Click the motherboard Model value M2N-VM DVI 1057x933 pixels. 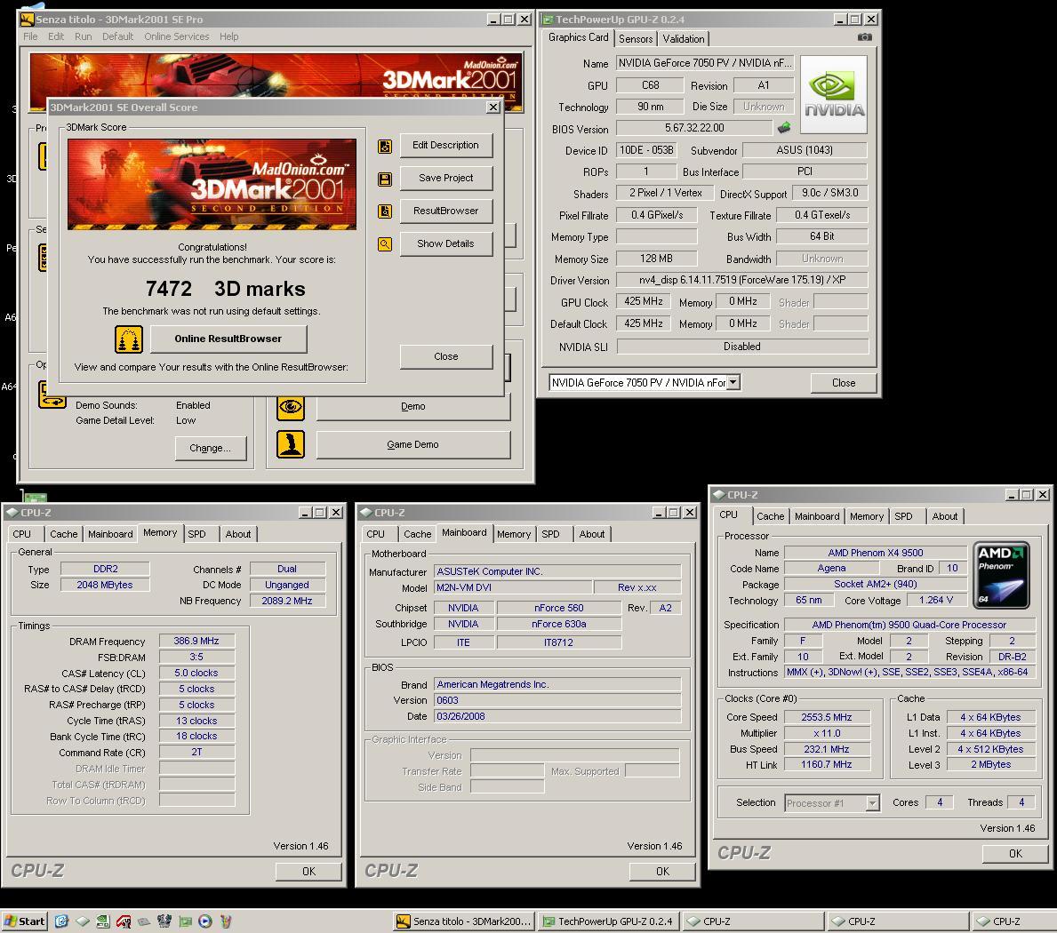[512, 587]
